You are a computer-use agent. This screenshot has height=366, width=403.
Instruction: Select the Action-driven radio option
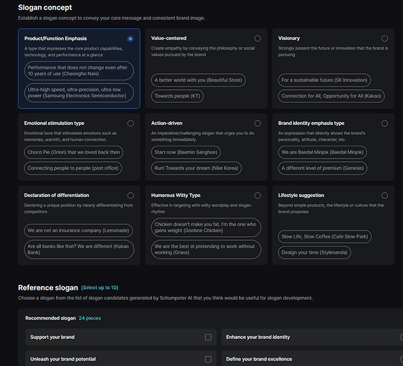click(x=257, y=123)
